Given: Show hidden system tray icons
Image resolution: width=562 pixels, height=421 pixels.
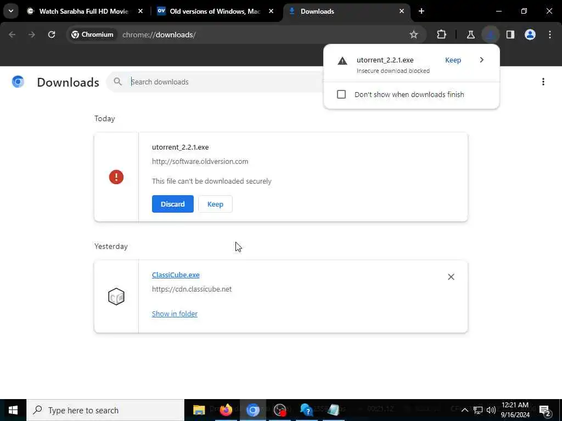Looking at the screenshot, I should (464, 410).
